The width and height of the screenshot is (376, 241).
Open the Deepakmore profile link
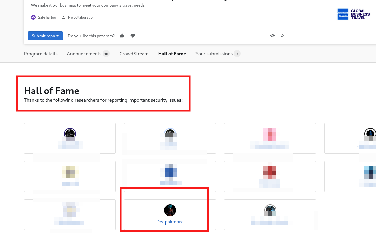(x=170, y=222)
